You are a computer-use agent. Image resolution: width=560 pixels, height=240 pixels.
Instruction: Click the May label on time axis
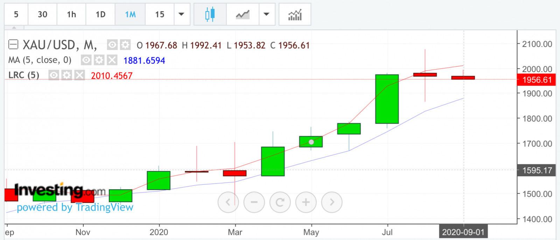311,232
